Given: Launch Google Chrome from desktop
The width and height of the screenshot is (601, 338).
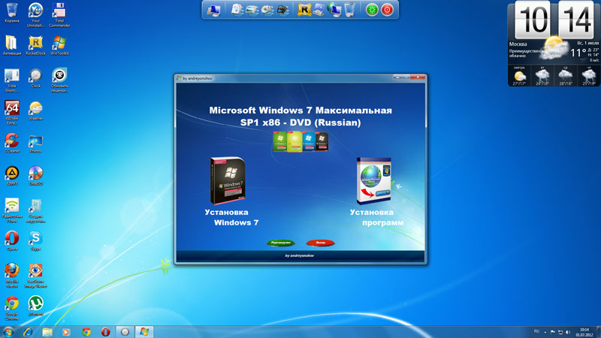Looking at the screenshot, I should pyautogui.click(x=12, y=303).
